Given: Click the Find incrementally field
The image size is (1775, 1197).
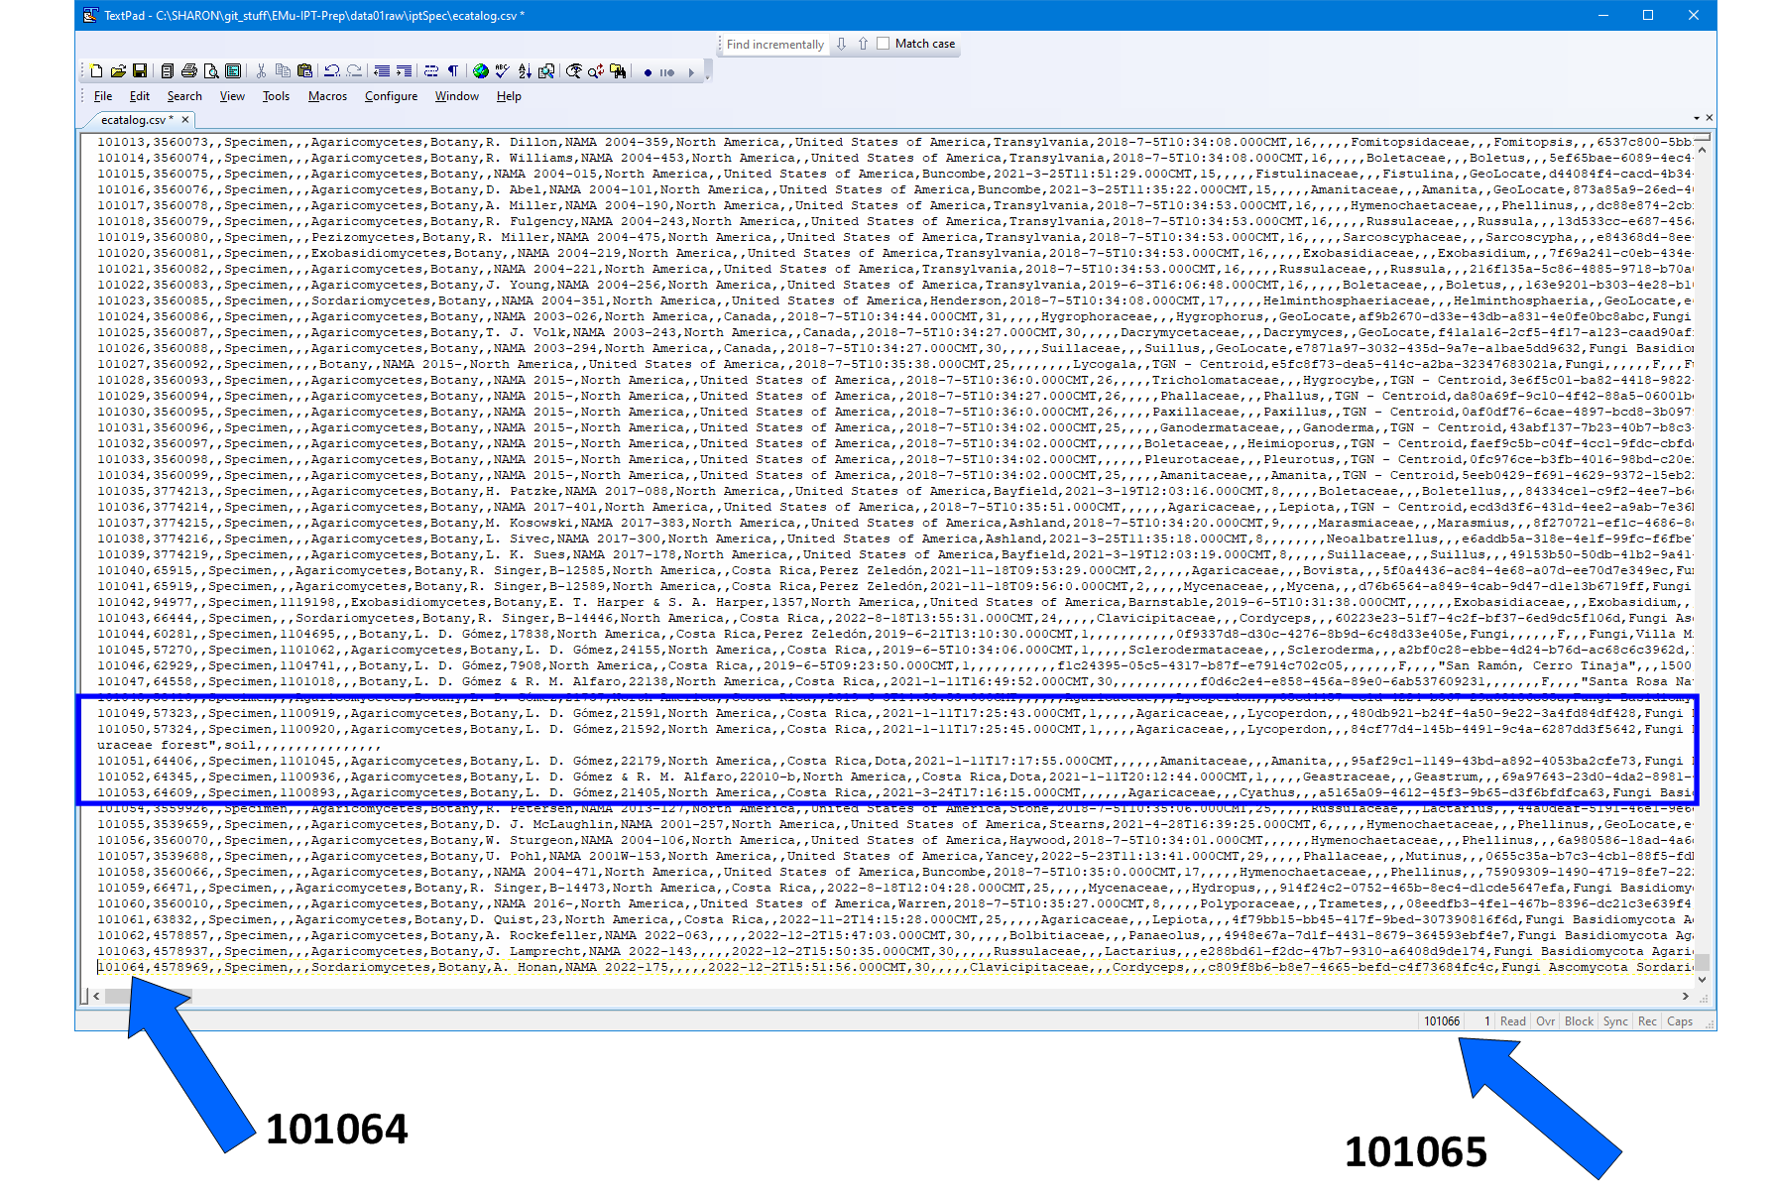Looking at the screenshot, I should coord(773,44).
